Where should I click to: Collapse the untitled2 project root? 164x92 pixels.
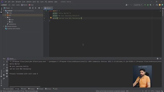click(x=4, y=11)
